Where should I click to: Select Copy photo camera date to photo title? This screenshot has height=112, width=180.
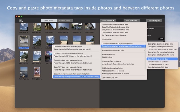click(162, 50)
